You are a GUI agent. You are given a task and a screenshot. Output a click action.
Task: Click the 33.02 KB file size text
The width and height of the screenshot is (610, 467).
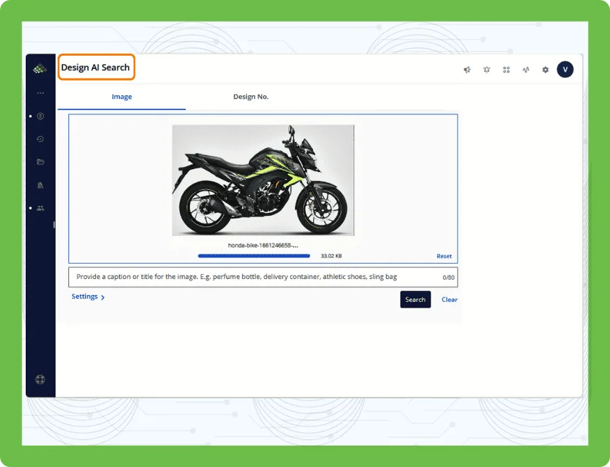[x=331, y=256]
